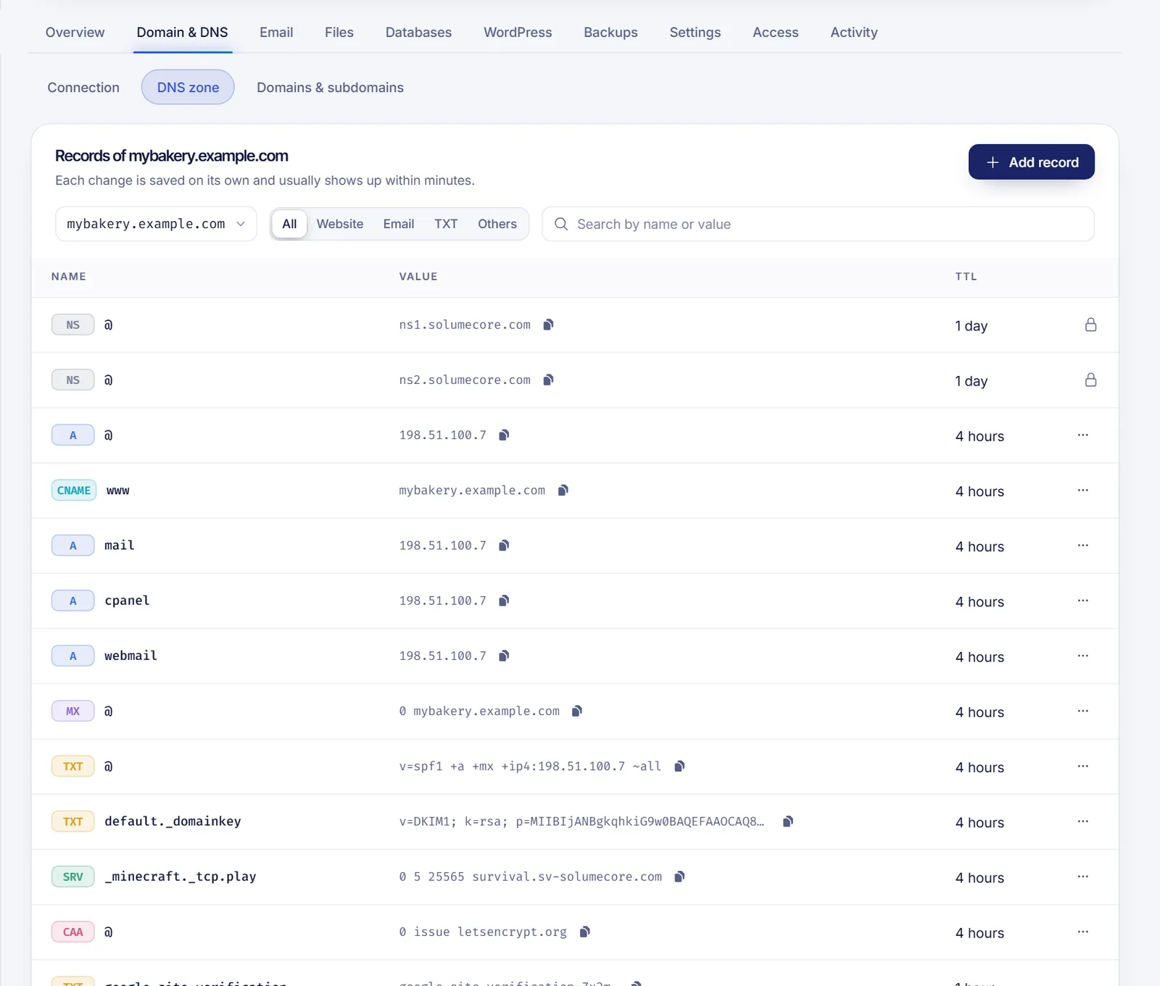1160x986 pixels.
Task: Show All record types filter
Action: pyautogui.click(x=289, y=224)
